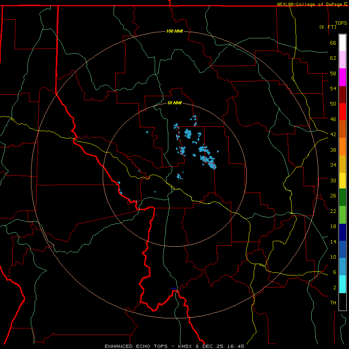Click the navy 18 kft legend swatch

point(342,232)
